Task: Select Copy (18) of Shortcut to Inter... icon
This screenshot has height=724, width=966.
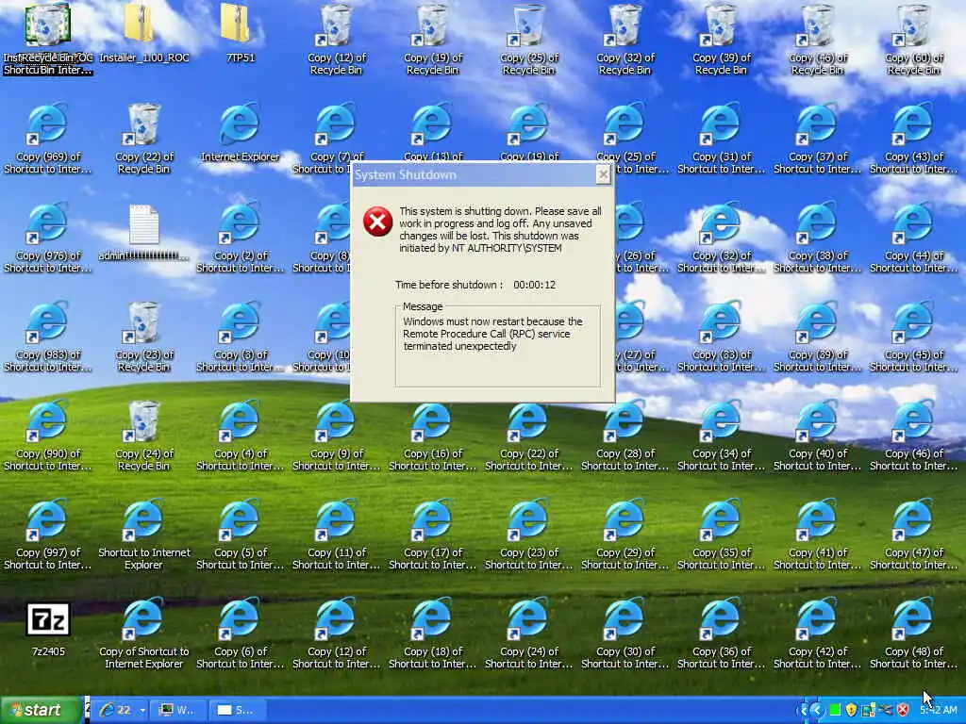Action: (432, 634)
